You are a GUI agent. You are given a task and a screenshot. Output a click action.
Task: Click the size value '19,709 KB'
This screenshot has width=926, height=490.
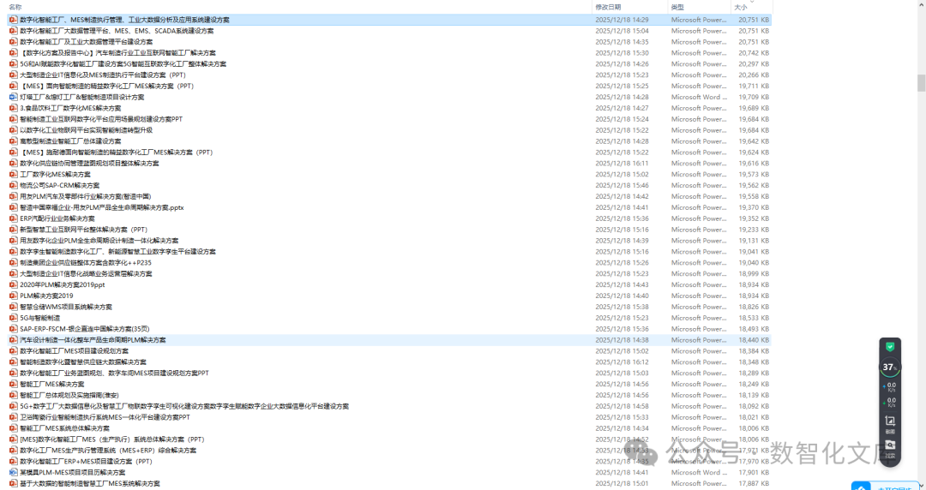754,97
